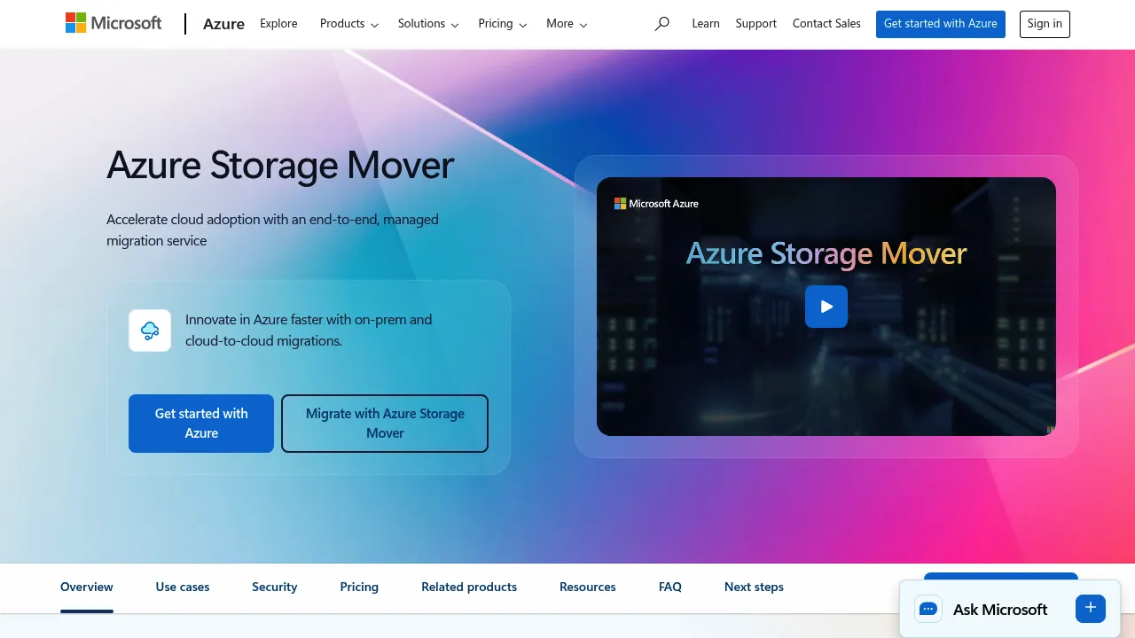
Task: Select the Pricing tab in section nav
Action: pos(359,587)
